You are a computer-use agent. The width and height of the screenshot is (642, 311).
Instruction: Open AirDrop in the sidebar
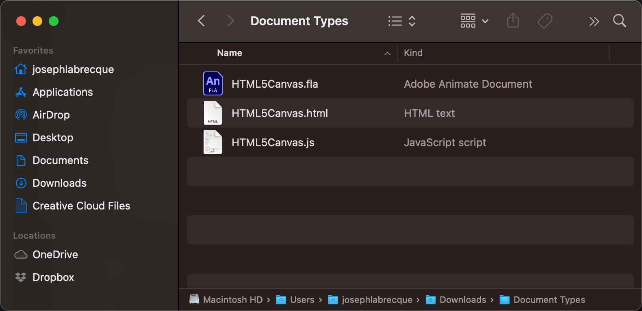pyautogui.click(x=51, y=115)
